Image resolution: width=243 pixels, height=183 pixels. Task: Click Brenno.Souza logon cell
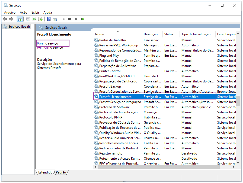coord(226,91)
